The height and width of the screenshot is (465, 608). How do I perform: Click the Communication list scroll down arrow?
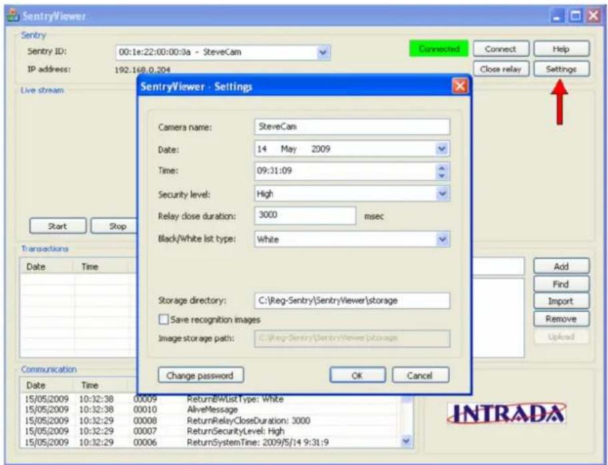click(x=406, y=440)
